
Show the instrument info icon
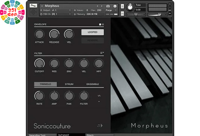115,6
